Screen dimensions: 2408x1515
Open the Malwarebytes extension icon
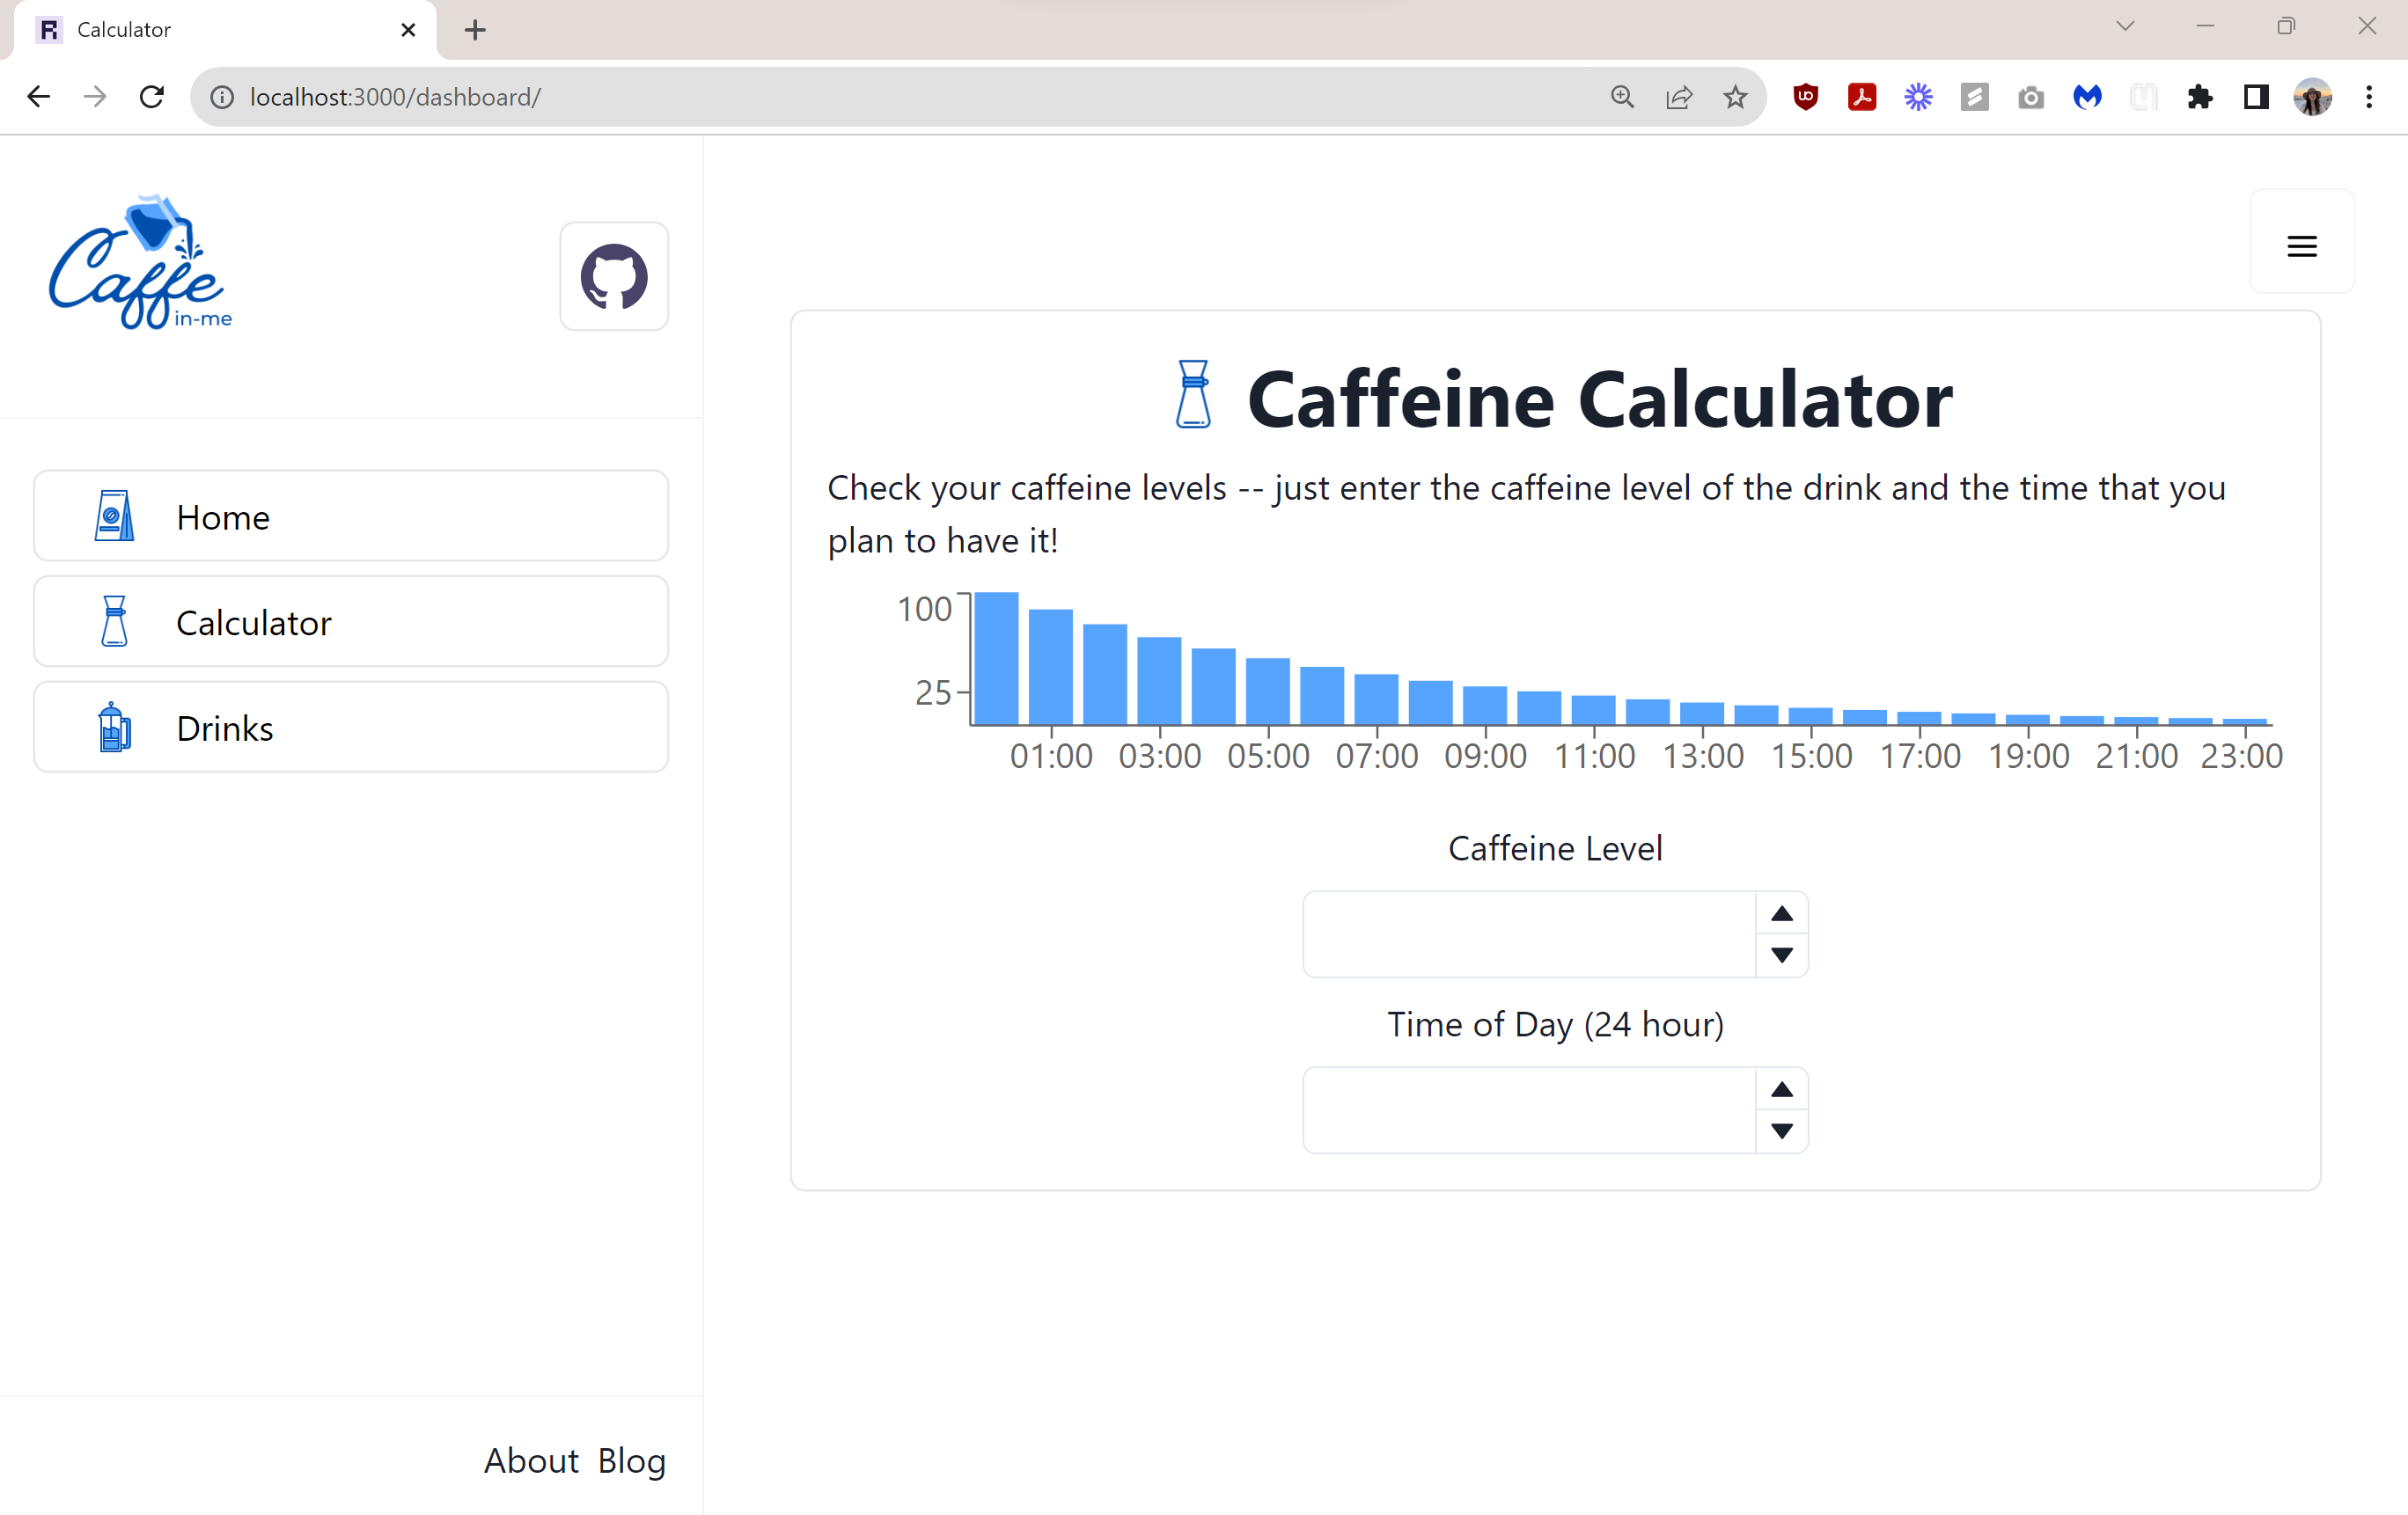point(2087,97)
